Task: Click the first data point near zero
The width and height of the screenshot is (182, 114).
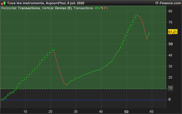Action: click(3, 99)
